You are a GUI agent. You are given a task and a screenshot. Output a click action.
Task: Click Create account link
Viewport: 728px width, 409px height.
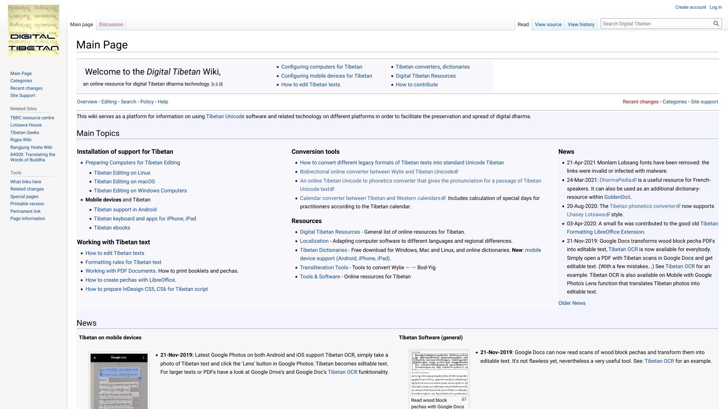(690, 7)
